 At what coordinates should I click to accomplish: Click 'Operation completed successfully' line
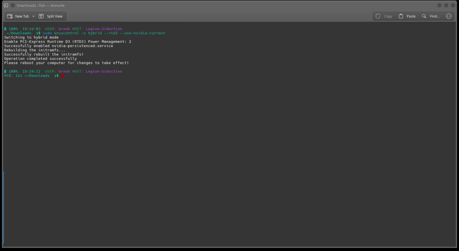(x=40, y=59)
